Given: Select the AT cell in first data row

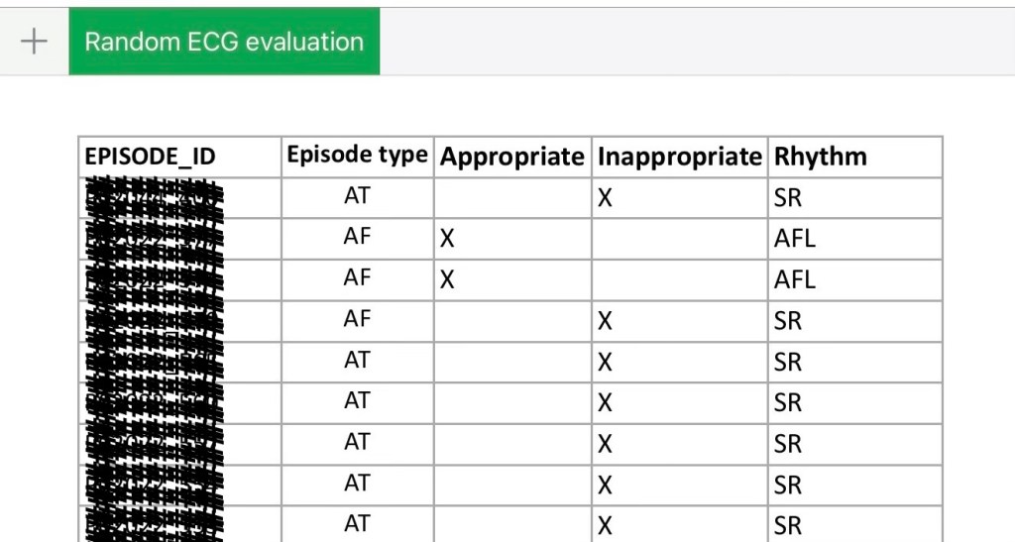Looking at the screenshot, I should click(357, 197).
